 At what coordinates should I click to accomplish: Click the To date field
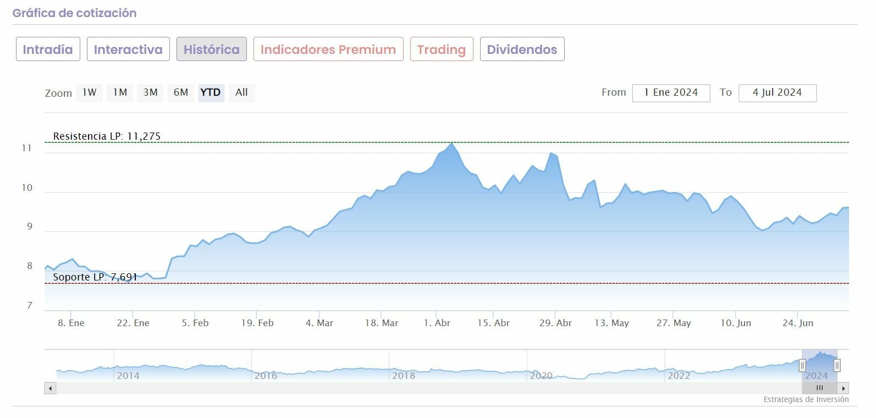777,93
